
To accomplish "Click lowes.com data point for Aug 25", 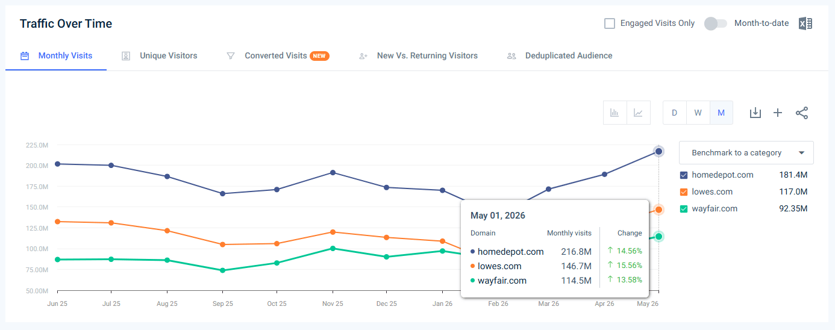I will point(167,231).
